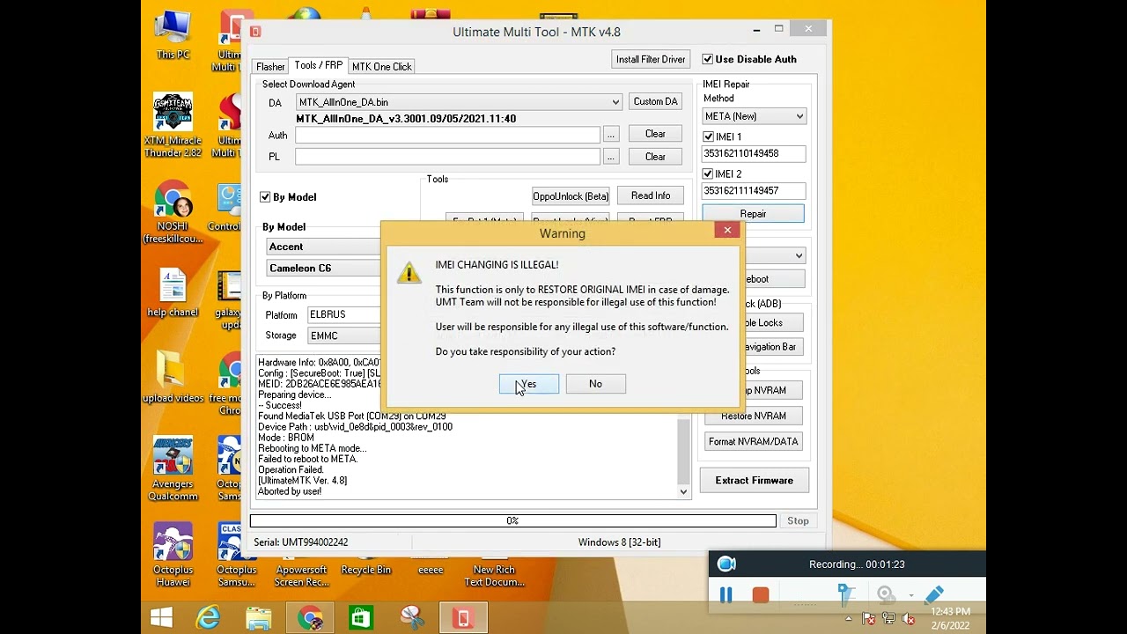Image resolution: width=1127 pixels, height=634 pixels.
Task: Stop the screen recording
Action: pos(761,595)
